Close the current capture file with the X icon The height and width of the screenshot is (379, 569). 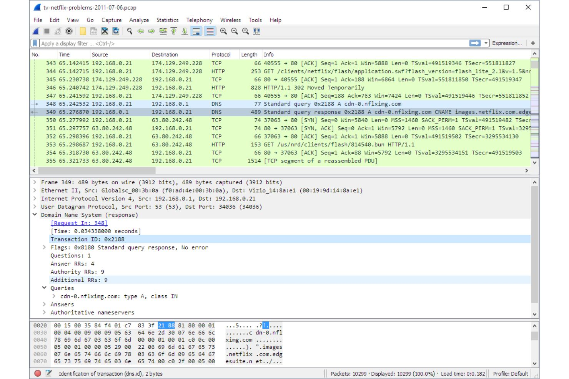pyautogui.click(x=104, y=31)
